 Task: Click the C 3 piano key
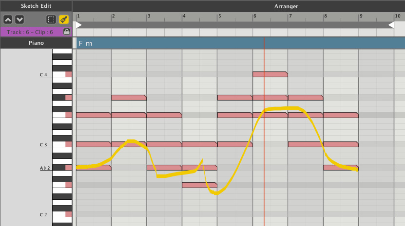62,144
